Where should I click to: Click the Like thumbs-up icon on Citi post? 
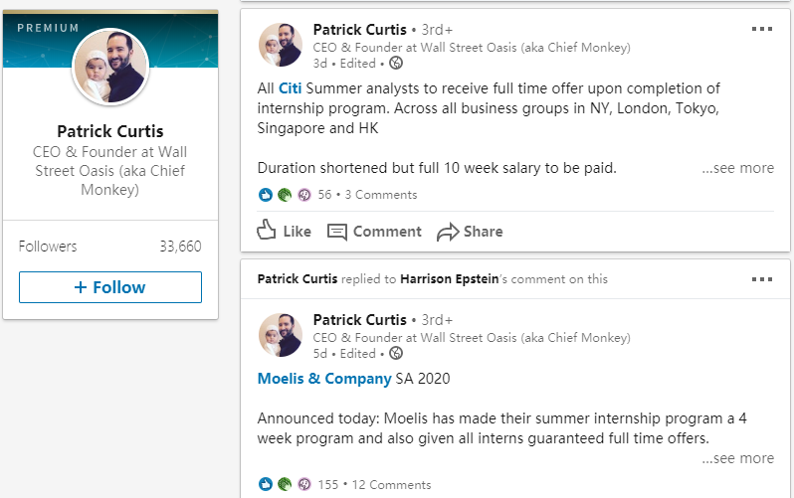click(x=267, y=231)
